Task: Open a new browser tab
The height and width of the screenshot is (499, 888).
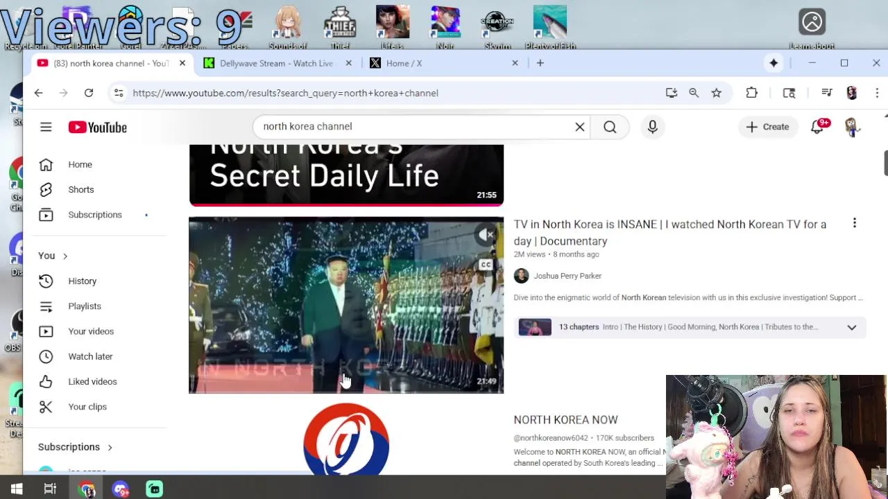Action: [540, 63]
